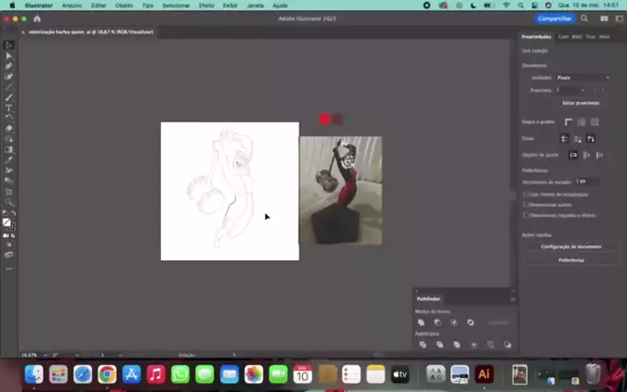Enable the Usar limites de visualização checkbox
627x392 pixels.
pyautogui.click(x=526, y=194)
